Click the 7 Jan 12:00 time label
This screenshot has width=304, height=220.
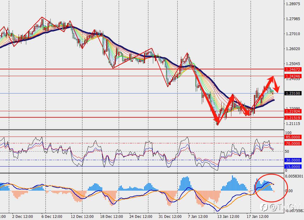198,217
